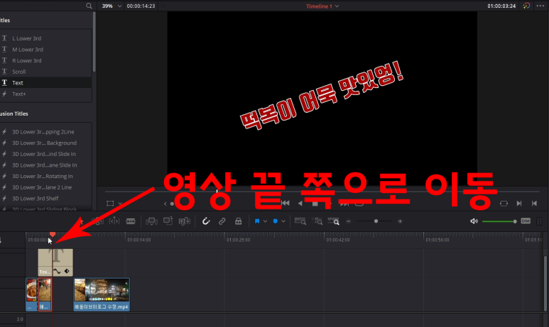Click the Overwrite clip toolbar icon

click(168, 221)
